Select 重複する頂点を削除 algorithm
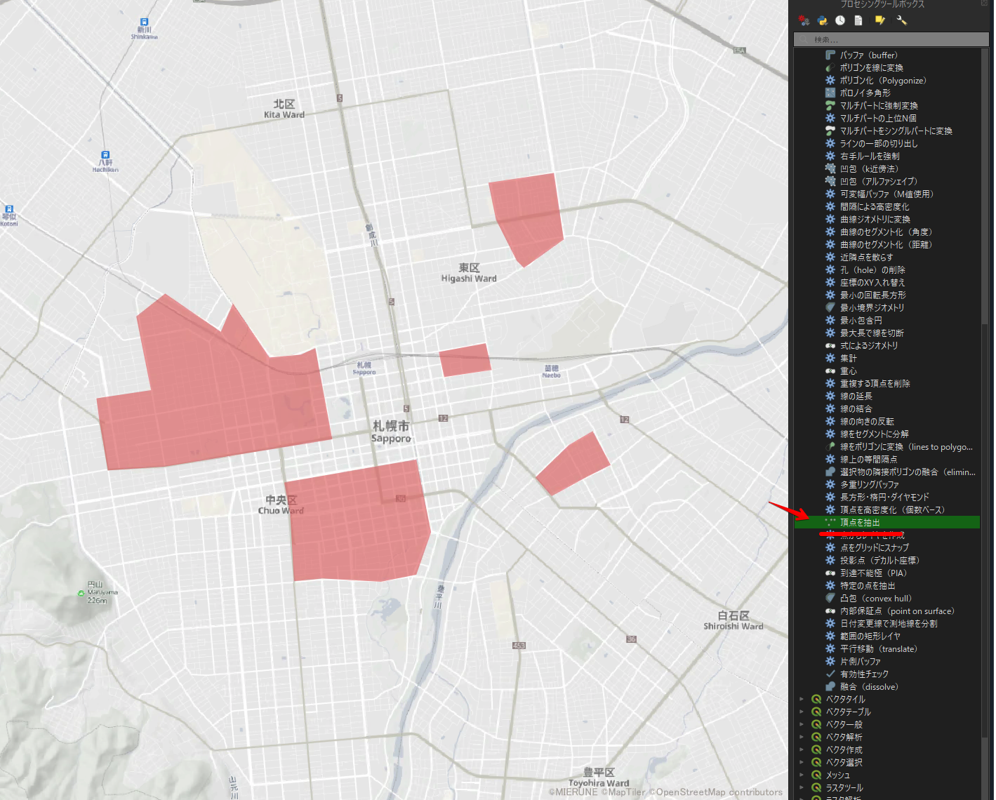The width and height of the screenshot is (996, 800). [875, 384]
